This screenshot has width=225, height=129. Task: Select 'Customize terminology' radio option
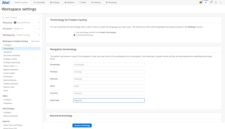coord(74,35)
